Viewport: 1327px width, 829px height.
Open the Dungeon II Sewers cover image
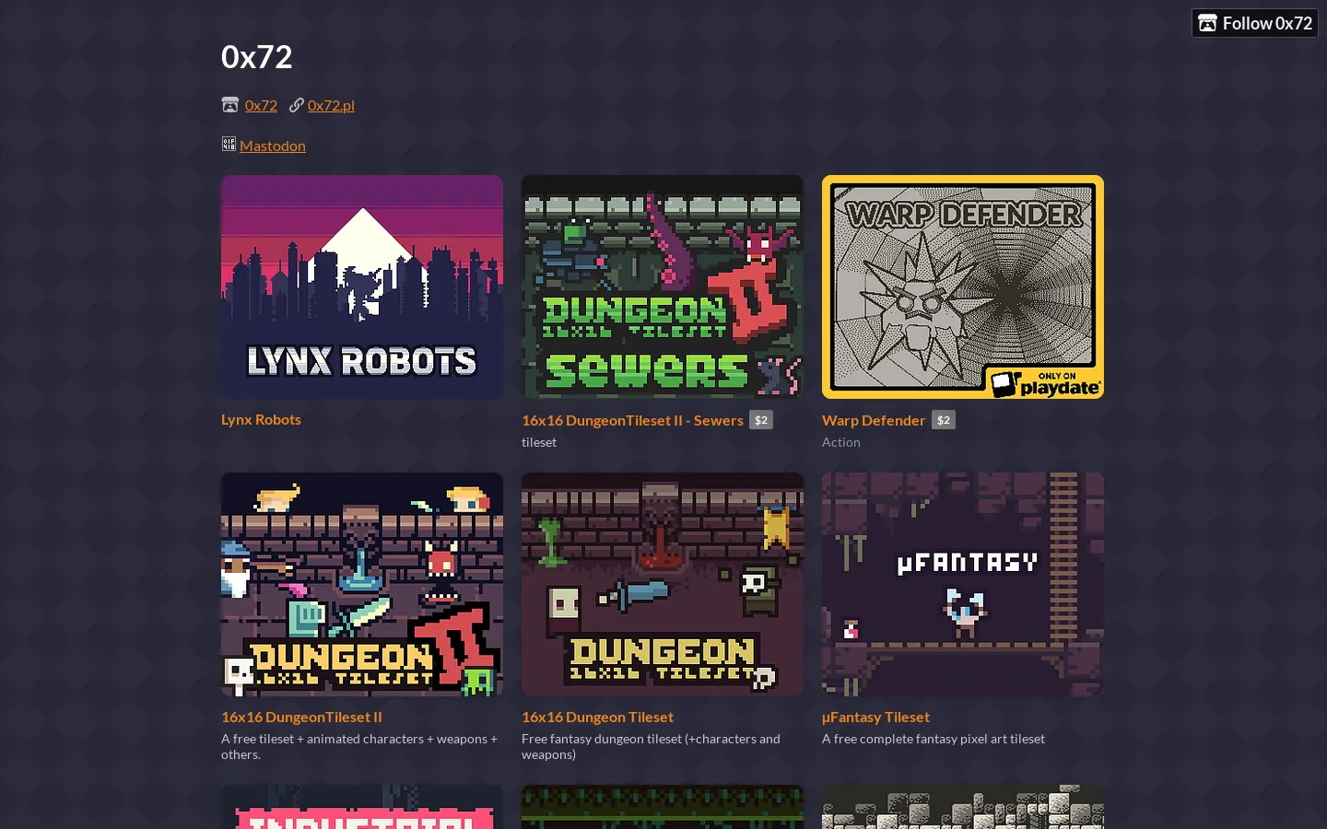[x=663, y=287]
